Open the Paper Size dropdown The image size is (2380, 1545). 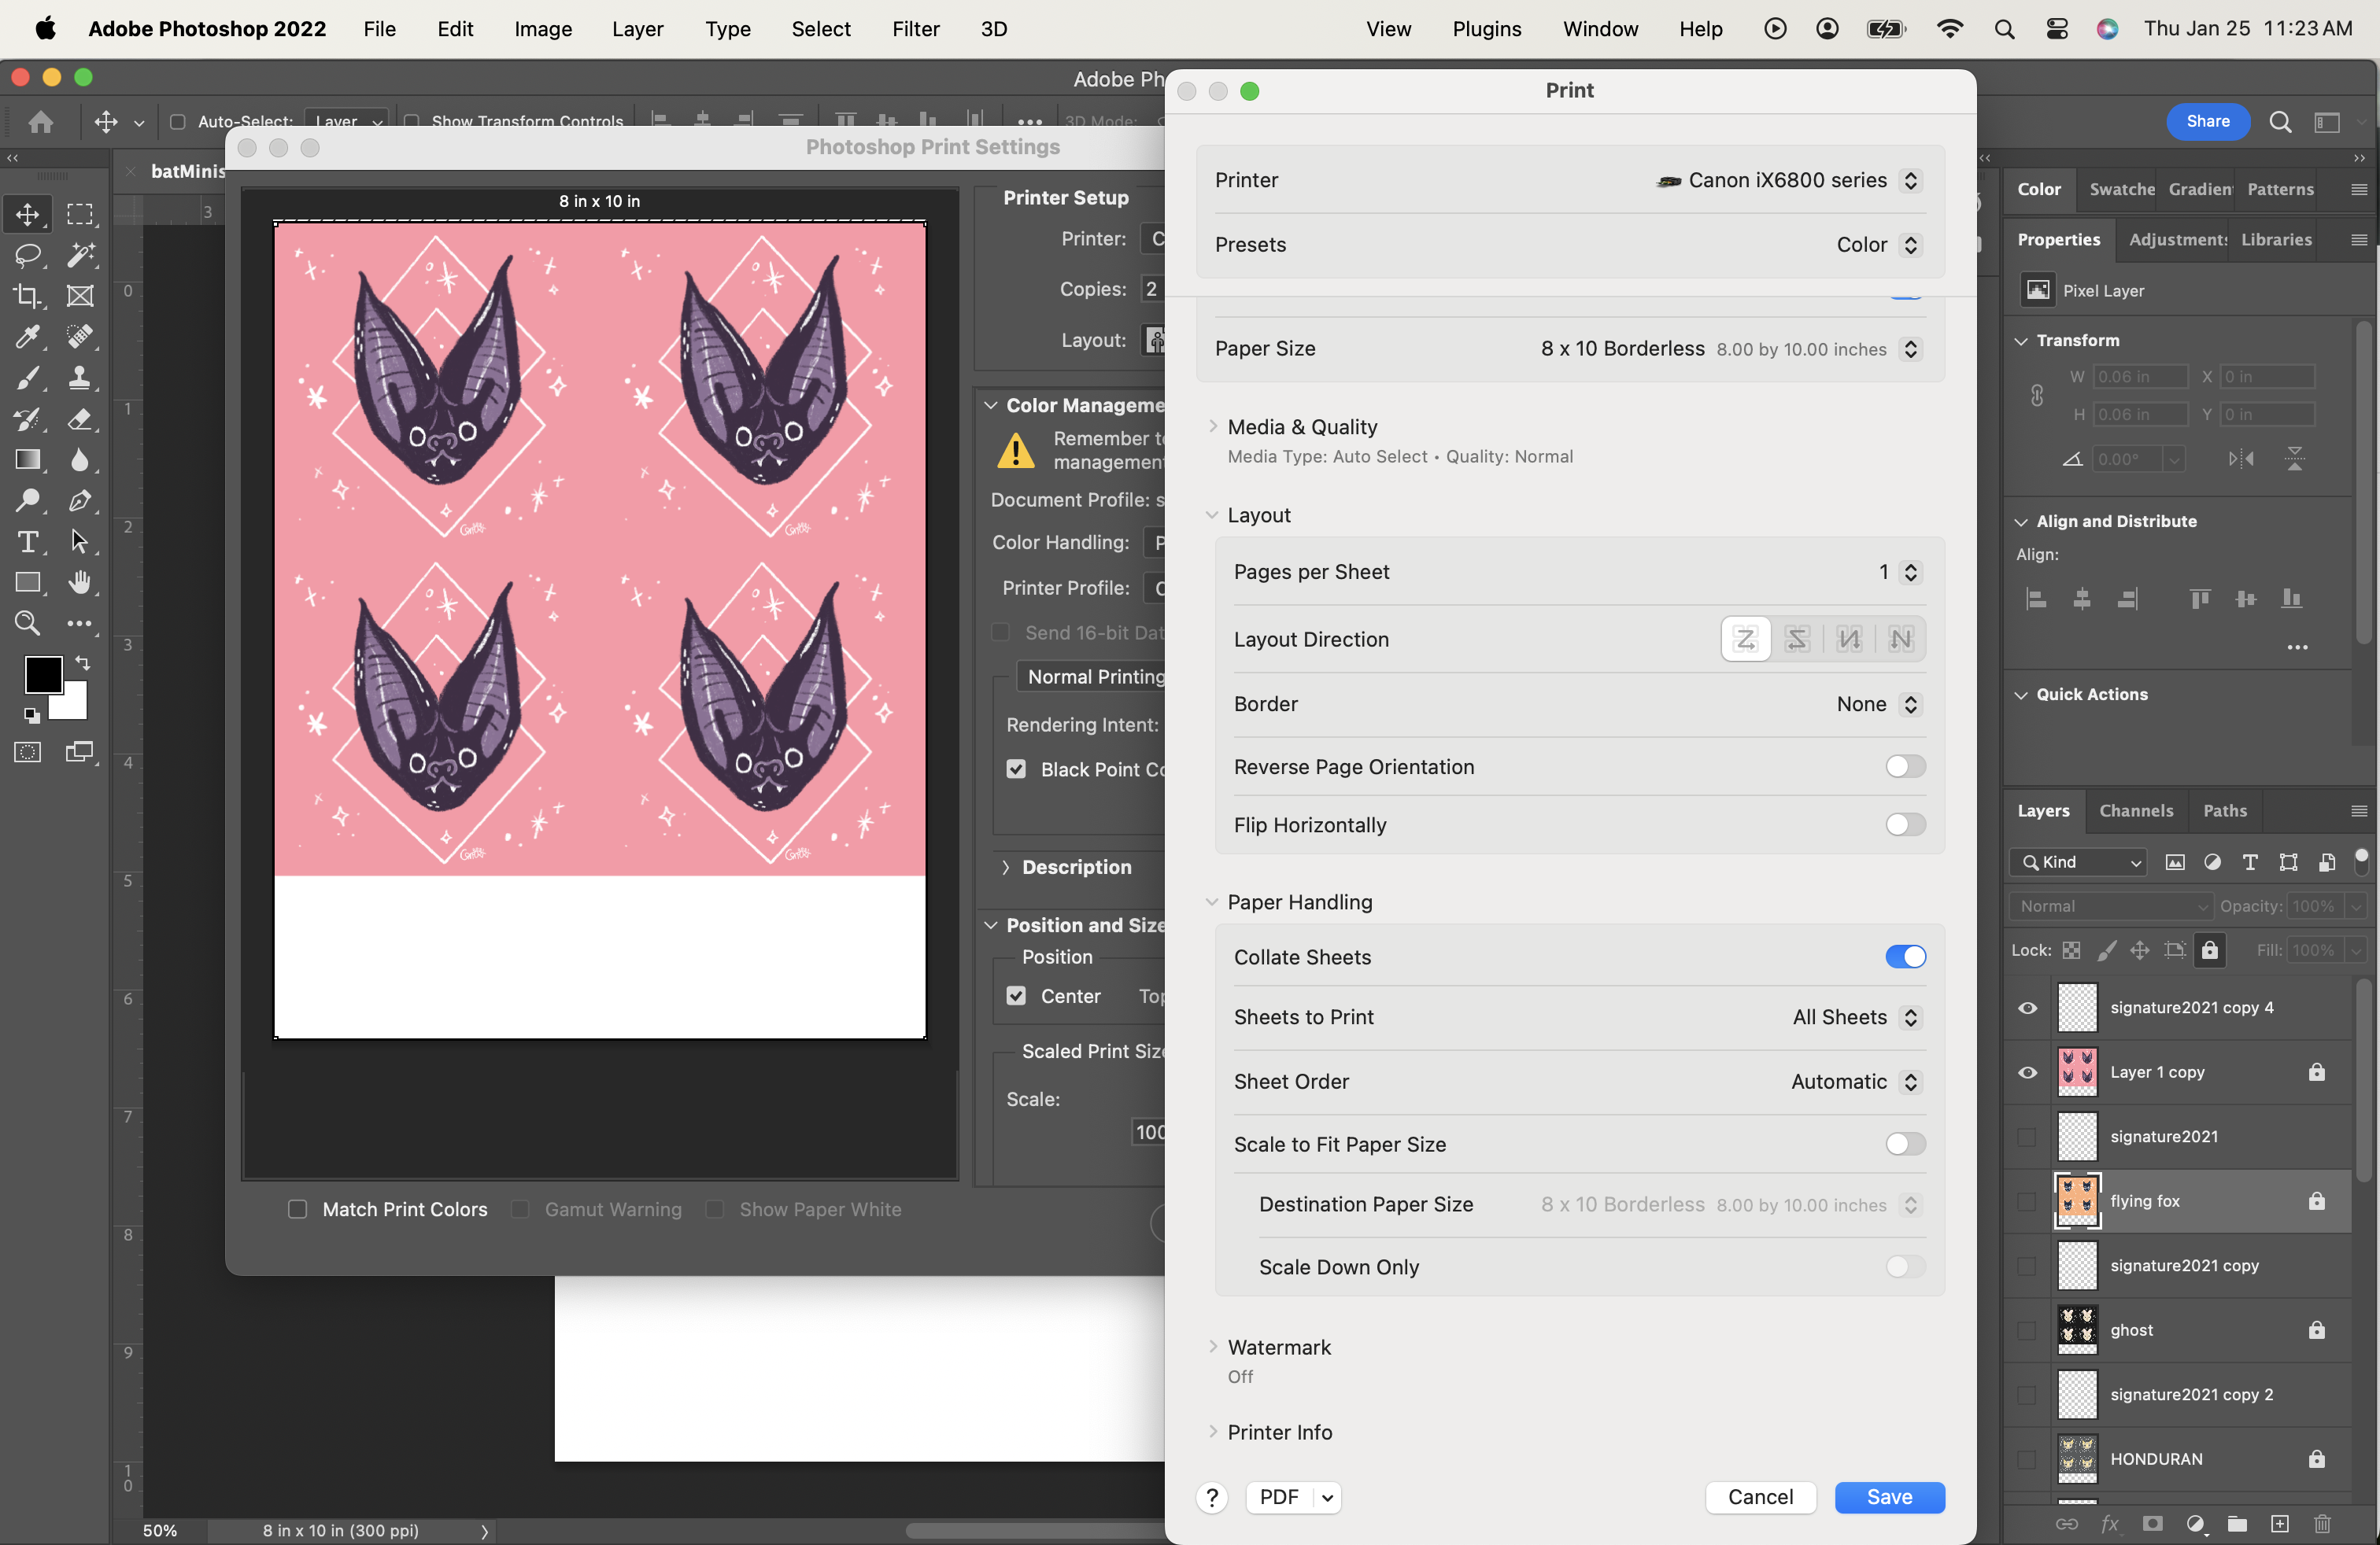1910,348
